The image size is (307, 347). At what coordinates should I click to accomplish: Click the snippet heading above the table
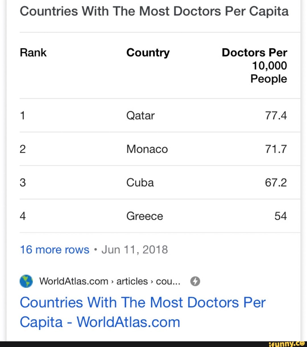coord(154,12)
